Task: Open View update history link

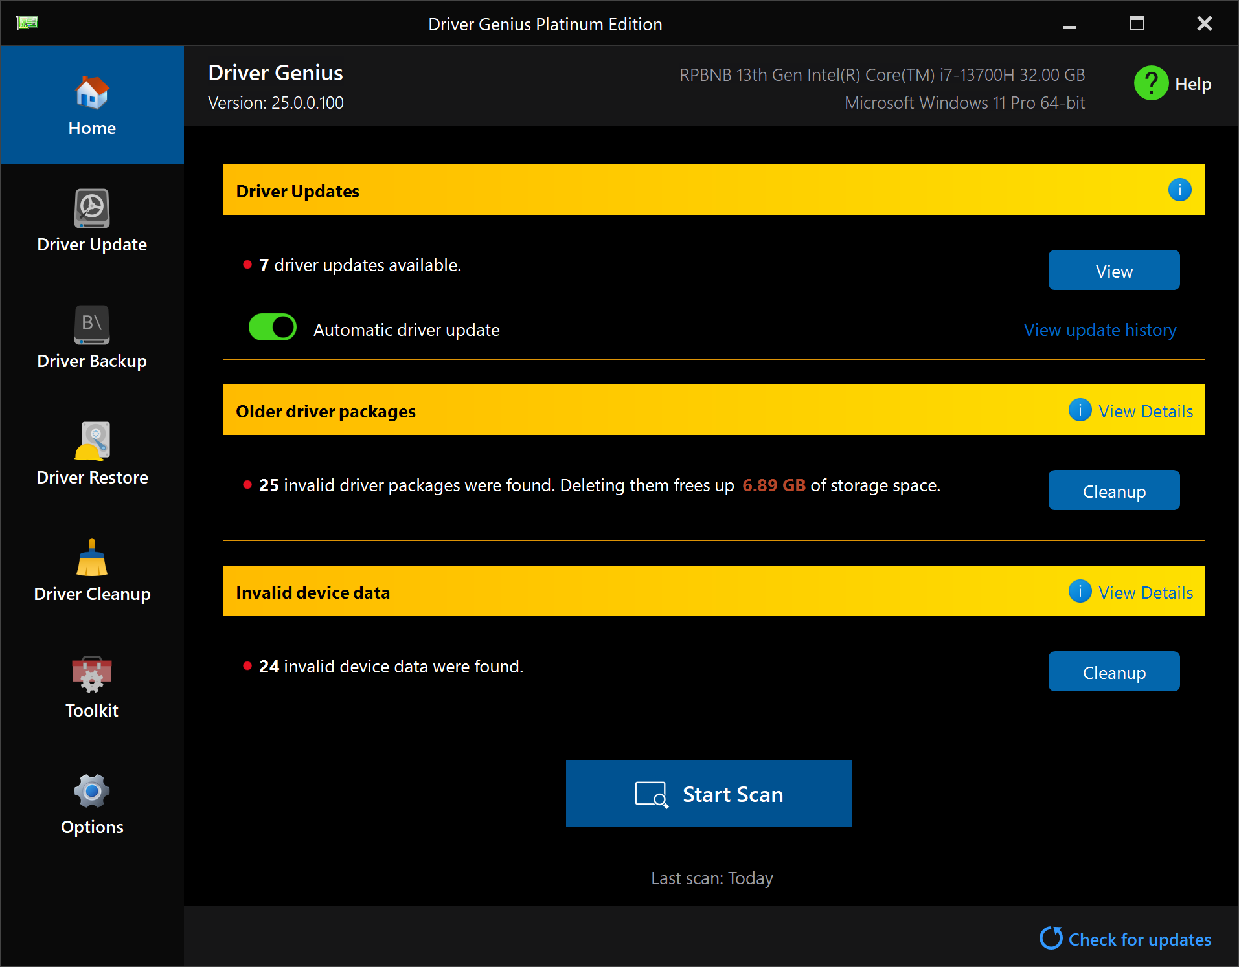Action: [x=1099, y=330]
